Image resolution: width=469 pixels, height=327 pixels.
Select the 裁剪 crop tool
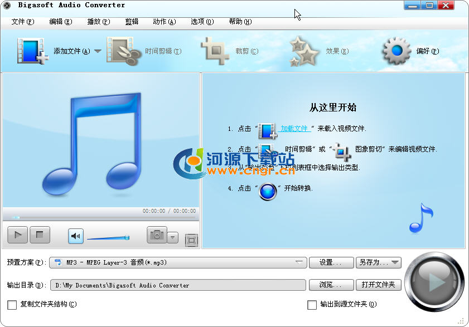(215, 51)
